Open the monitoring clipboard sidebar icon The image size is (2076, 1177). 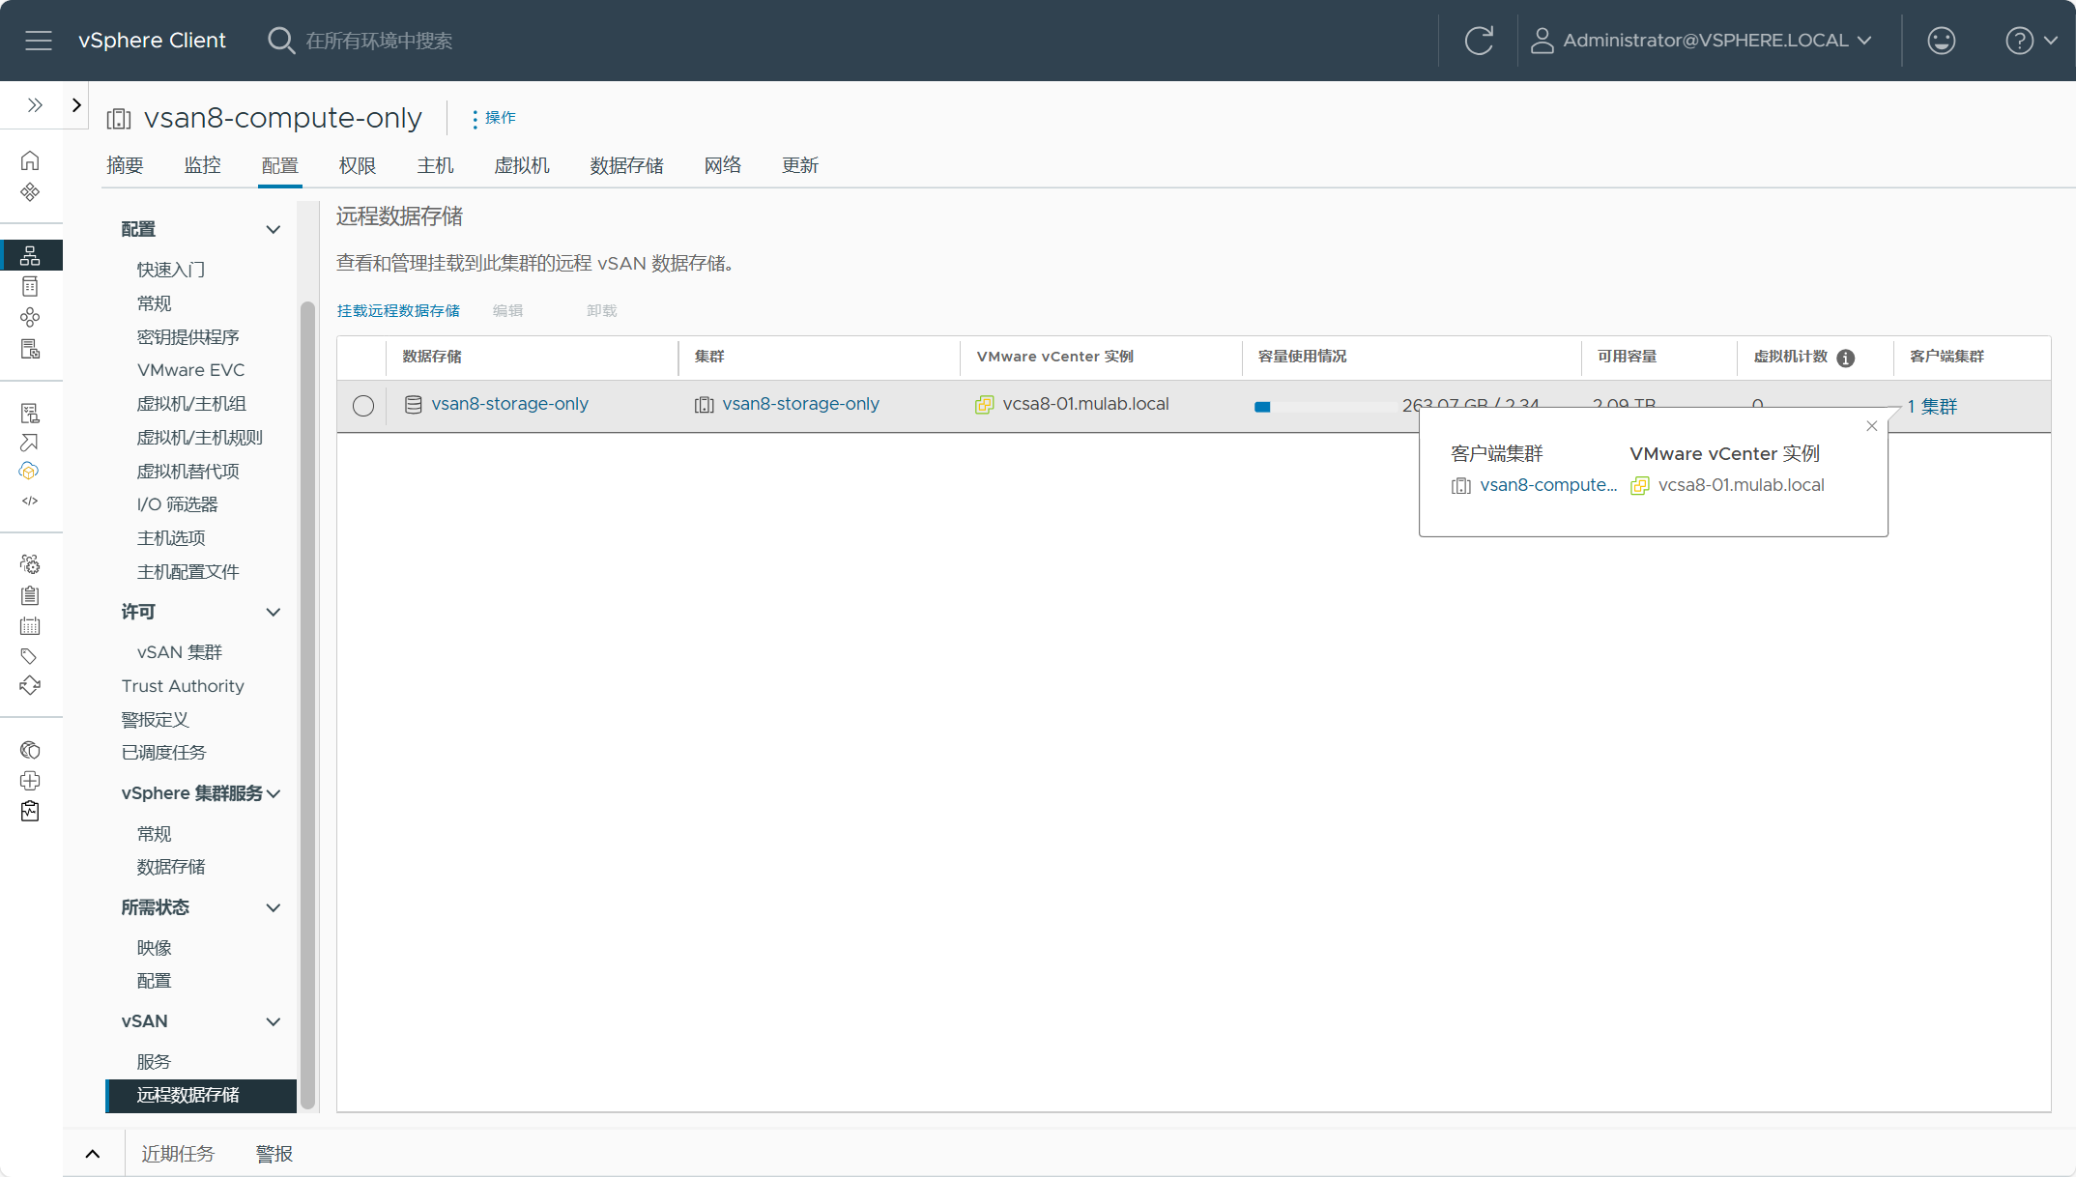[x=30, y=812]
